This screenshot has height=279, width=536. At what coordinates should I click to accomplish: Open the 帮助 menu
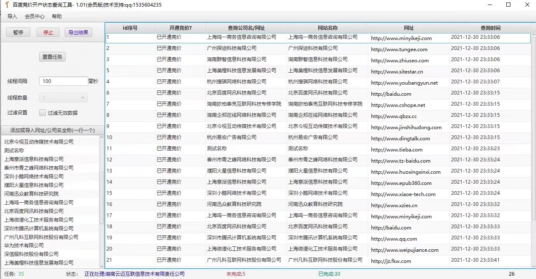[57, 17]
